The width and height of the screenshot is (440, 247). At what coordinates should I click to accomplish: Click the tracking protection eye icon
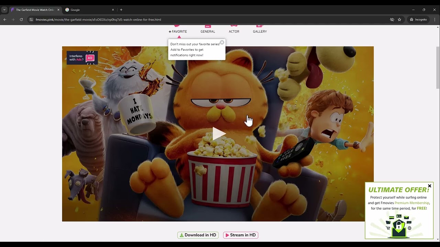coord(392,20)
